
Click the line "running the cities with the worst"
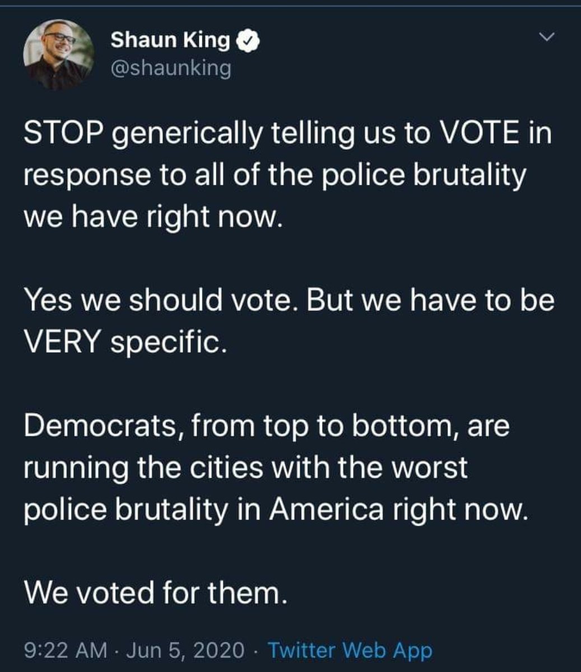pyautogui.click(x=245, y=467)
